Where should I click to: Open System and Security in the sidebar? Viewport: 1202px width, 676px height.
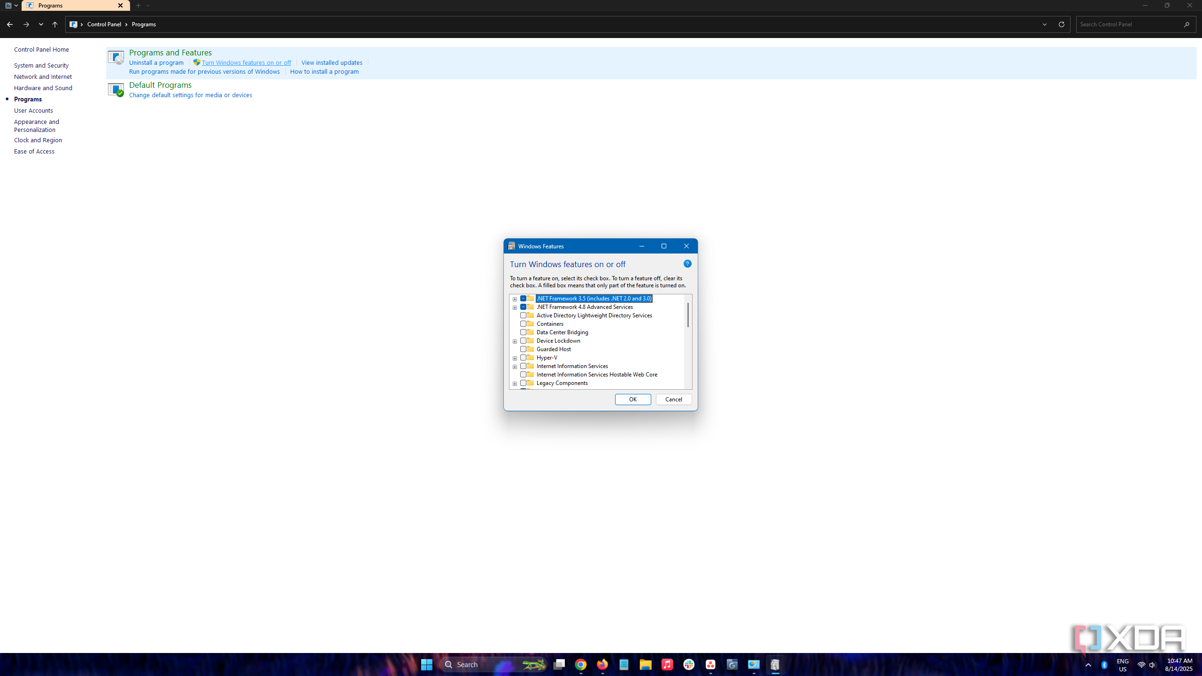pyautogui.click(x=41, y=65)
